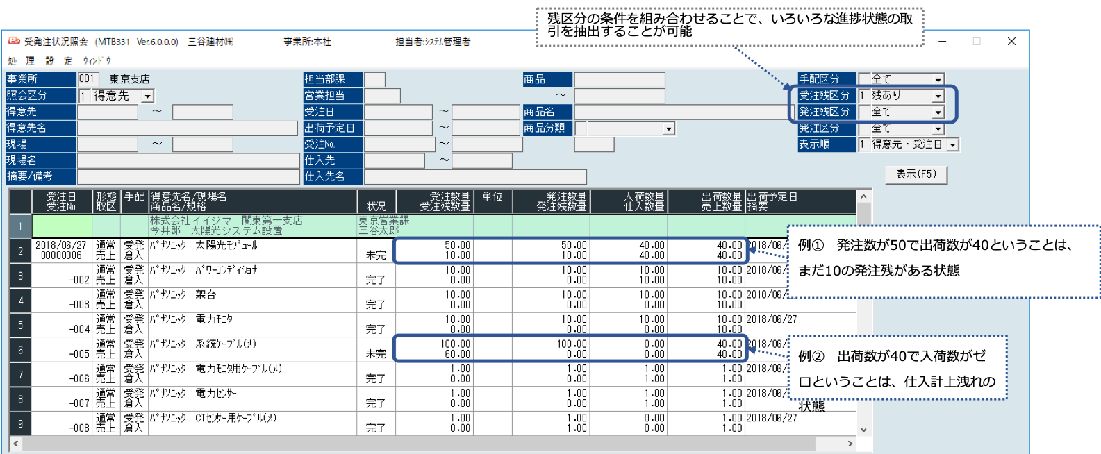Open the 設定 menu
The height and width of the screenshot is (454, 1101).
(x=59, y=61)
